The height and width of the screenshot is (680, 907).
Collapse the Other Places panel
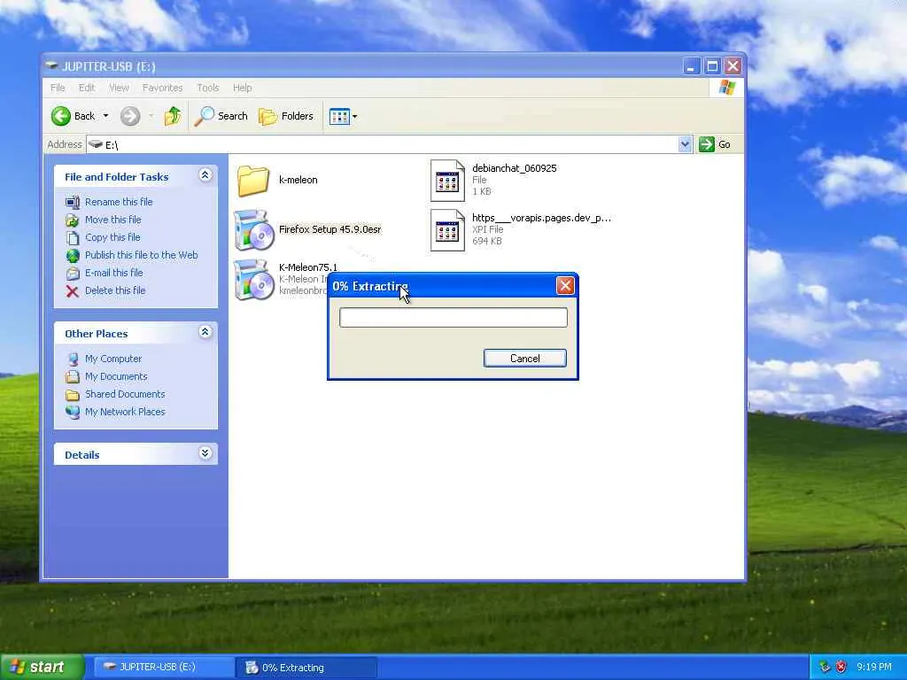205,332
